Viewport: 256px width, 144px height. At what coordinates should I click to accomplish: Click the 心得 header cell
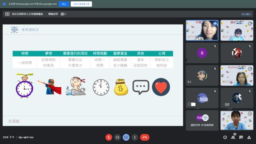162,53
